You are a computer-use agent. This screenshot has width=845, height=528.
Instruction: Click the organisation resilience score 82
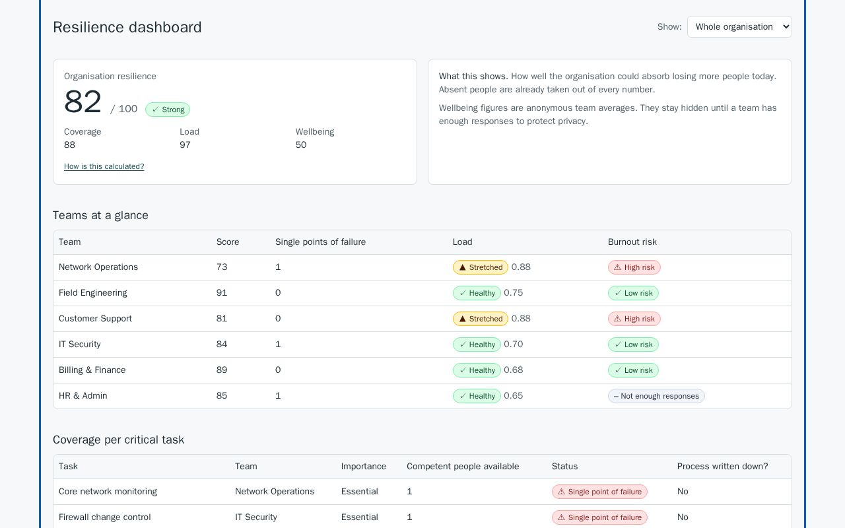[83, 102]
